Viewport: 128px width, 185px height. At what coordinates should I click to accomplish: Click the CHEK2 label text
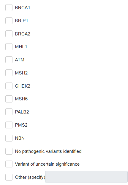(23, 86)
